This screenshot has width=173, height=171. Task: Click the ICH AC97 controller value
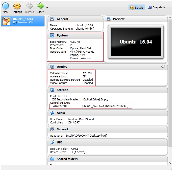click(73, 122)
